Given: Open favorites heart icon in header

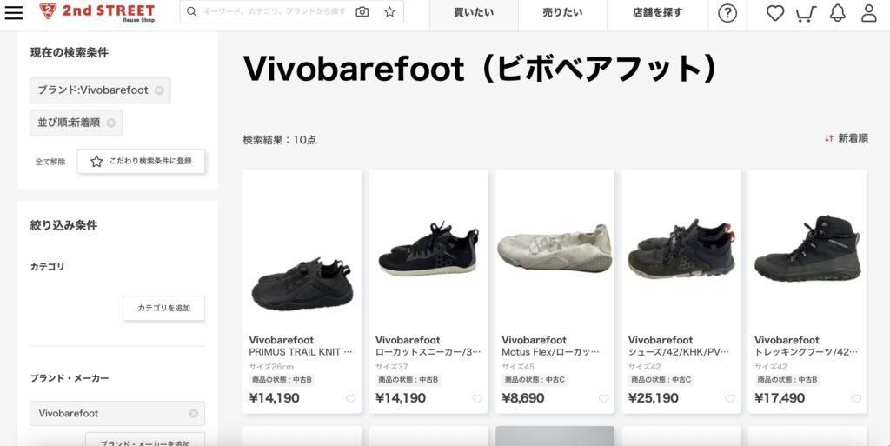Looking at the screenshot, I should (x=774, y=13).
